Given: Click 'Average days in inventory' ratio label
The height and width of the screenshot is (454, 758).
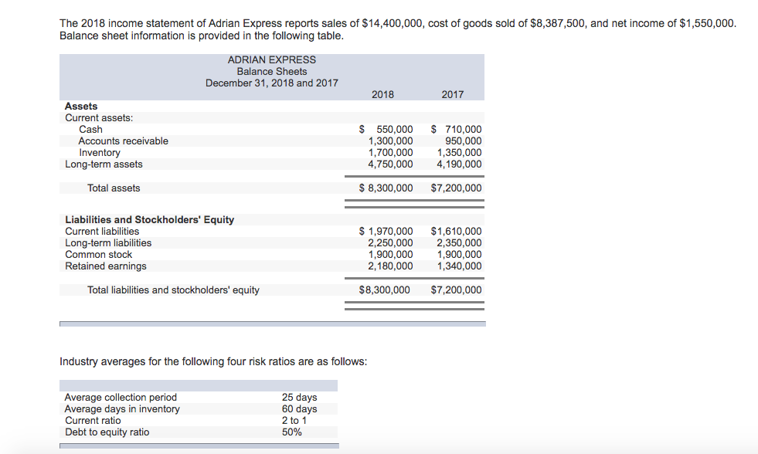Looking at the screenshot, I should point(122,408).
